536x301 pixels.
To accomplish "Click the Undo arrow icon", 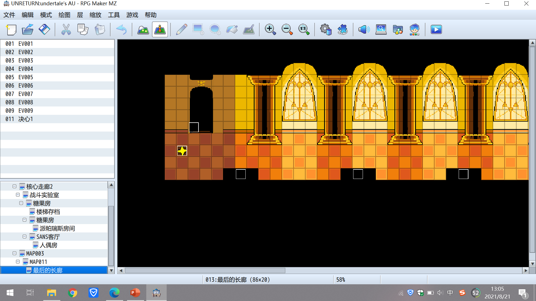I will coord(121,29).
